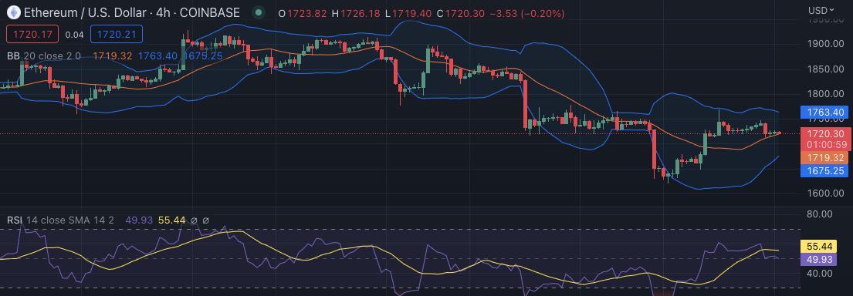
Task: Click the BB basis value 1719.32 in legend
Action: pyautogui.click(x=113, y=55)
